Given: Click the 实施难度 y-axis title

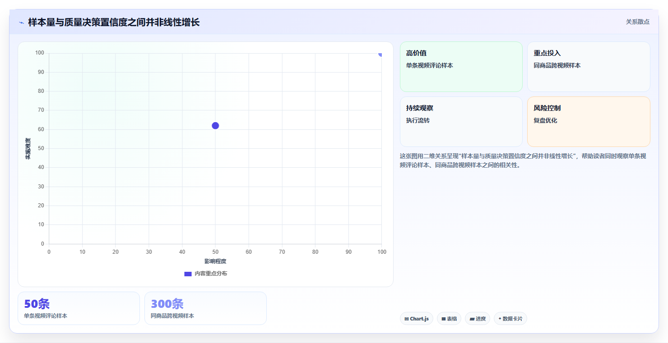Looking at the screenshot, I should [28, 149].
